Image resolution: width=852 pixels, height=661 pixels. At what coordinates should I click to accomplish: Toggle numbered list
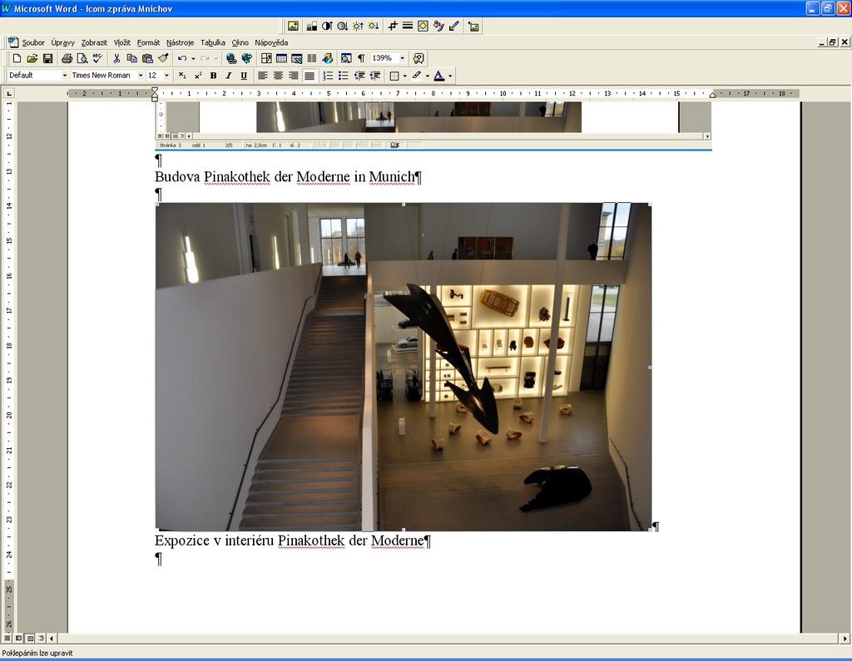coord(328,76)
